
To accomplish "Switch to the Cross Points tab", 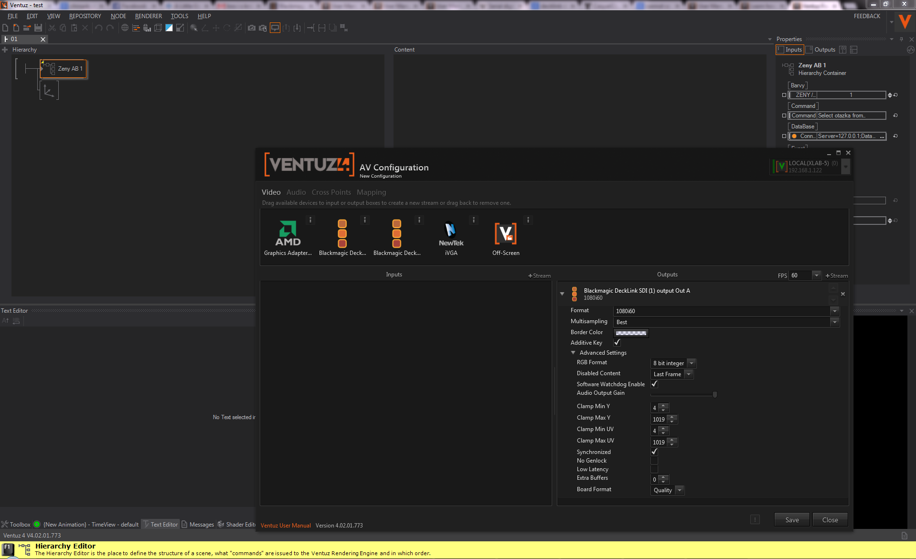I will pos(331,192).
